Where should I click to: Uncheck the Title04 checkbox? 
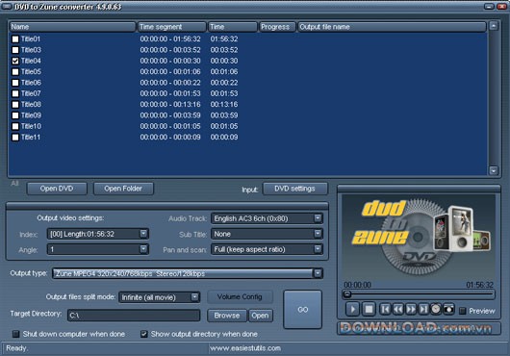point(15,61)
